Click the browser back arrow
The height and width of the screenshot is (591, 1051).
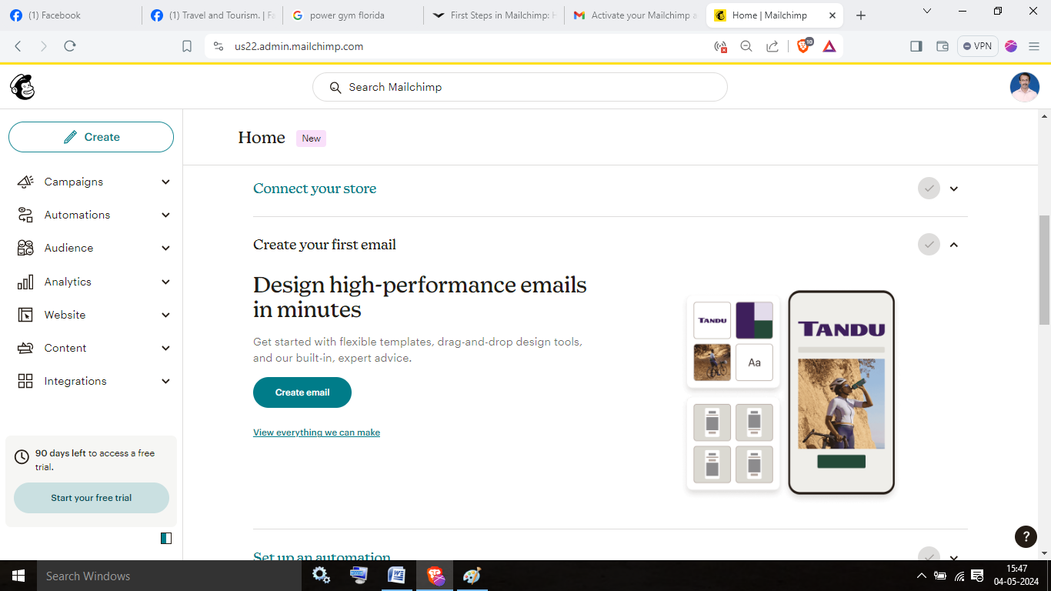[x=18, y=46]
